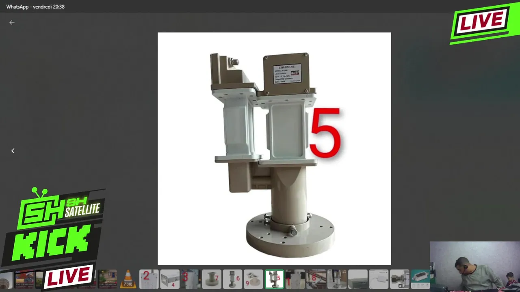Select thumbnail labeled 1
Viewport: 520px width, 292px height.
[x=295, y=279]
